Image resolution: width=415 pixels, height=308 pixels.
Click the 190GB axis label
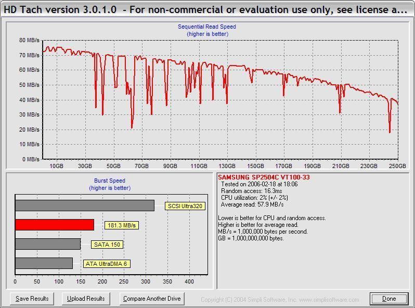[313, 166]
